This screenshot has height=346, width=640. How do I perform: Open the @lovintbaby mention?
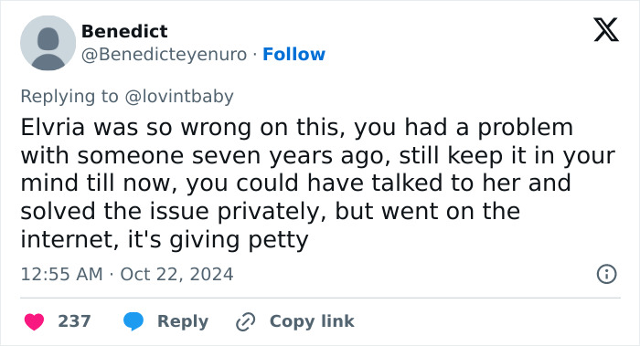179,97
